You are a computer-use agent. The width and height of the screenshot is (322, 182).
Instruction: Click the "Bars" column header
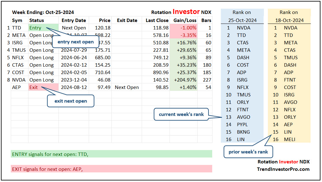206,20
